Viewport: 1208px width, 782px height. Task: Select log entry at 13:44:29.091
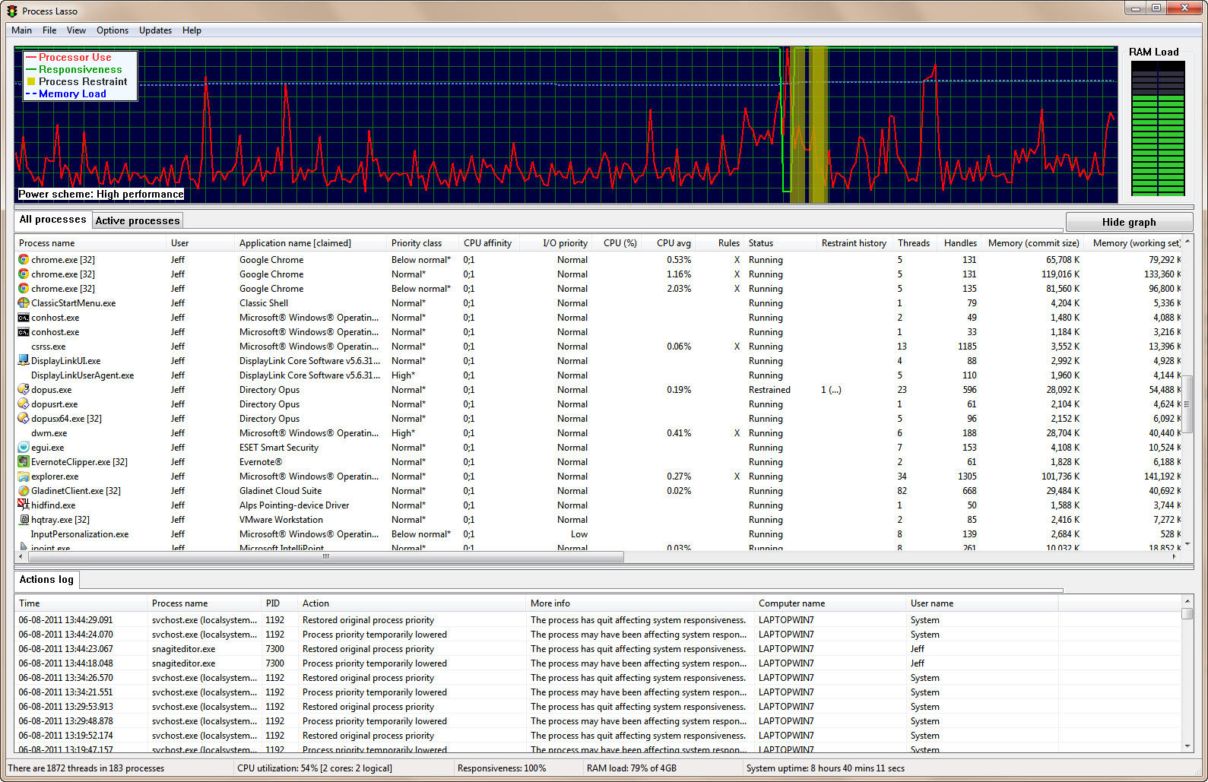click(x=598, y=620)
